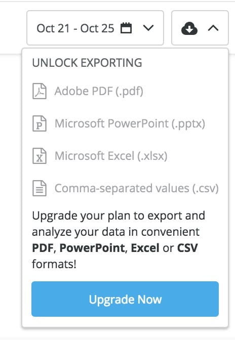Click bold PDF word in upgrade message
Screen dimensions: 235x340
43,248
